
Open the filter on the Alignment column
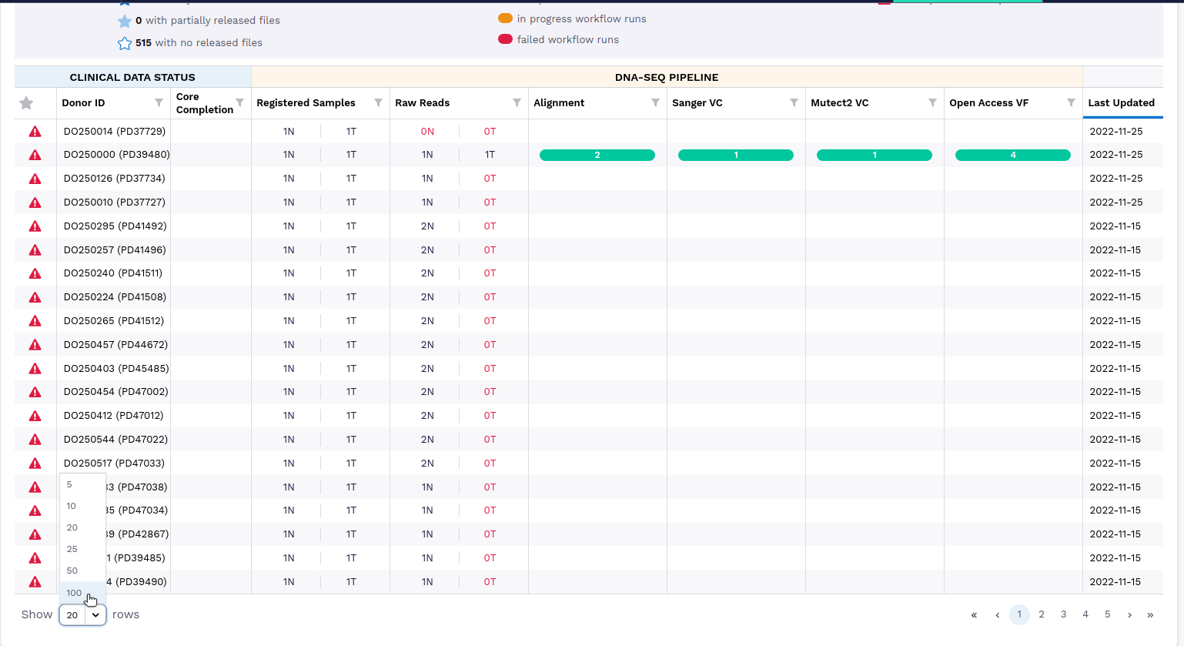point(655,102)
